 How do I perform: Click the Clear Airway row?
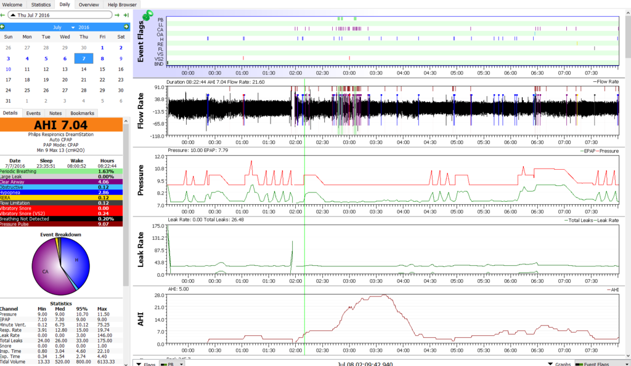61,182
